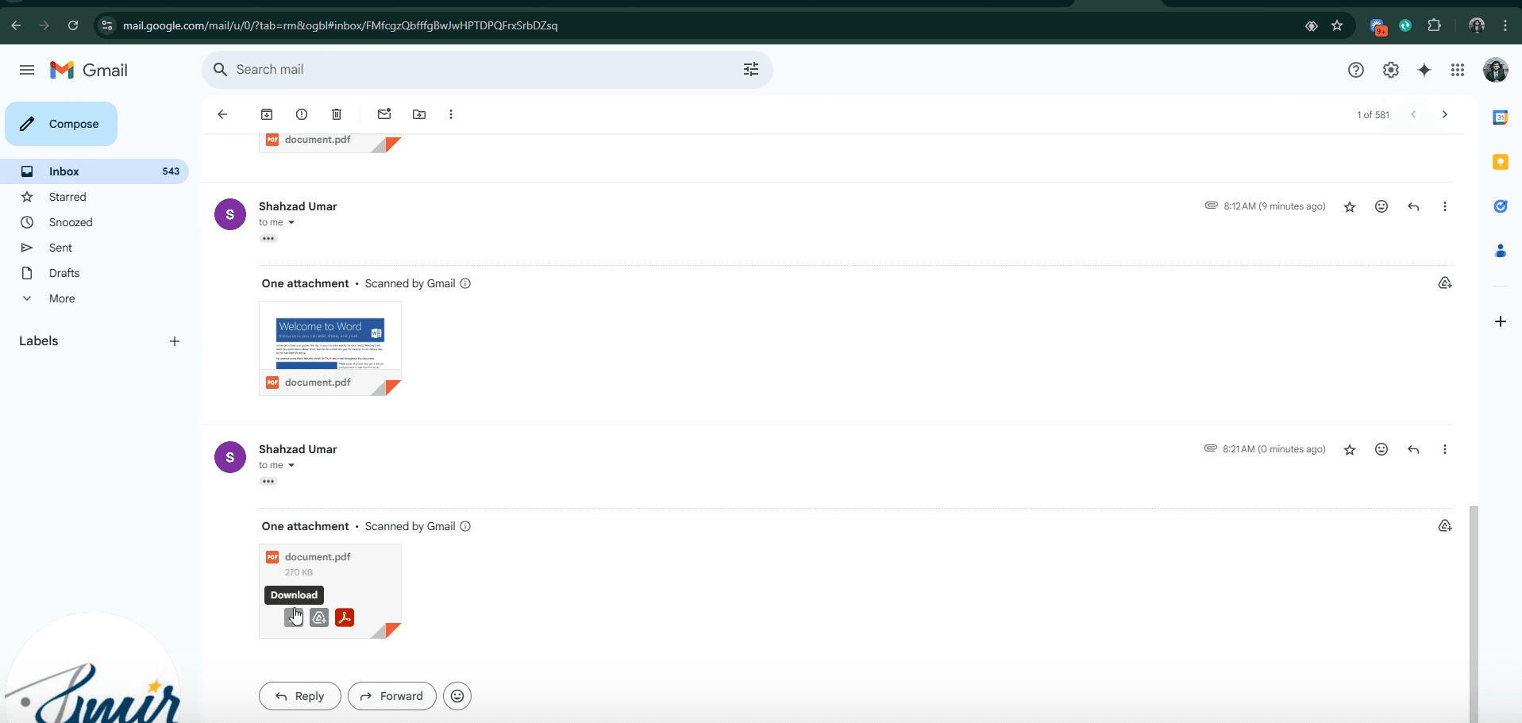The width and height of the screenshot is (1522, 723).
Task: Click the partially visible top document.pdf attachment
Action: tap(330, 143)
